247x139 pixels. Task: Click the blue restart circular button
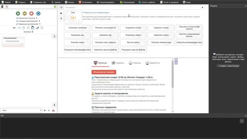tap(38, 14)
